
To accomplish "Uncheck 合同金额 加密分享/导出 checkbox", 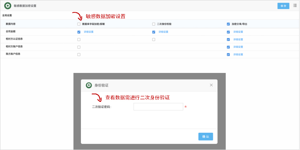I will (x=228, y=32).
